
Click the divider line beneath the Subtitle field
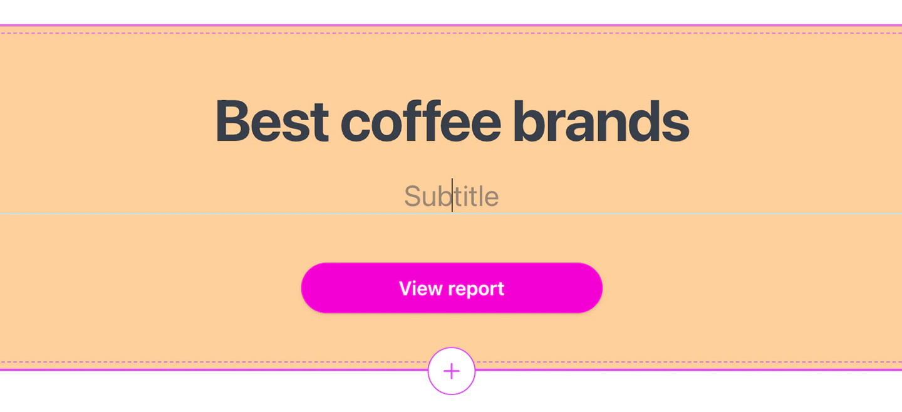188,212
